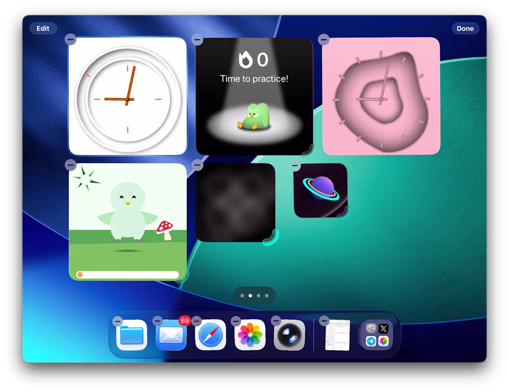Remove the Duolingo streak widget
The width and height of the screenshot is (509, 392).
coord(197,40)
